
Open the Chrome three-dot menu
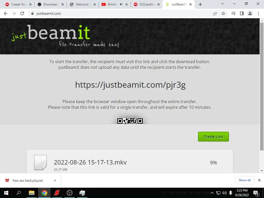pyautogui.click(x=258, y=13)
